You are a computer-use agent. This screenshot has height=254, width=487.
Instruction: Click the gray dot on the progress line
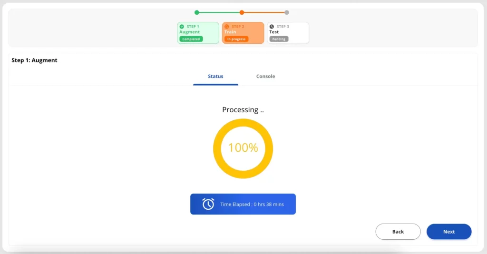click(286, 12)
